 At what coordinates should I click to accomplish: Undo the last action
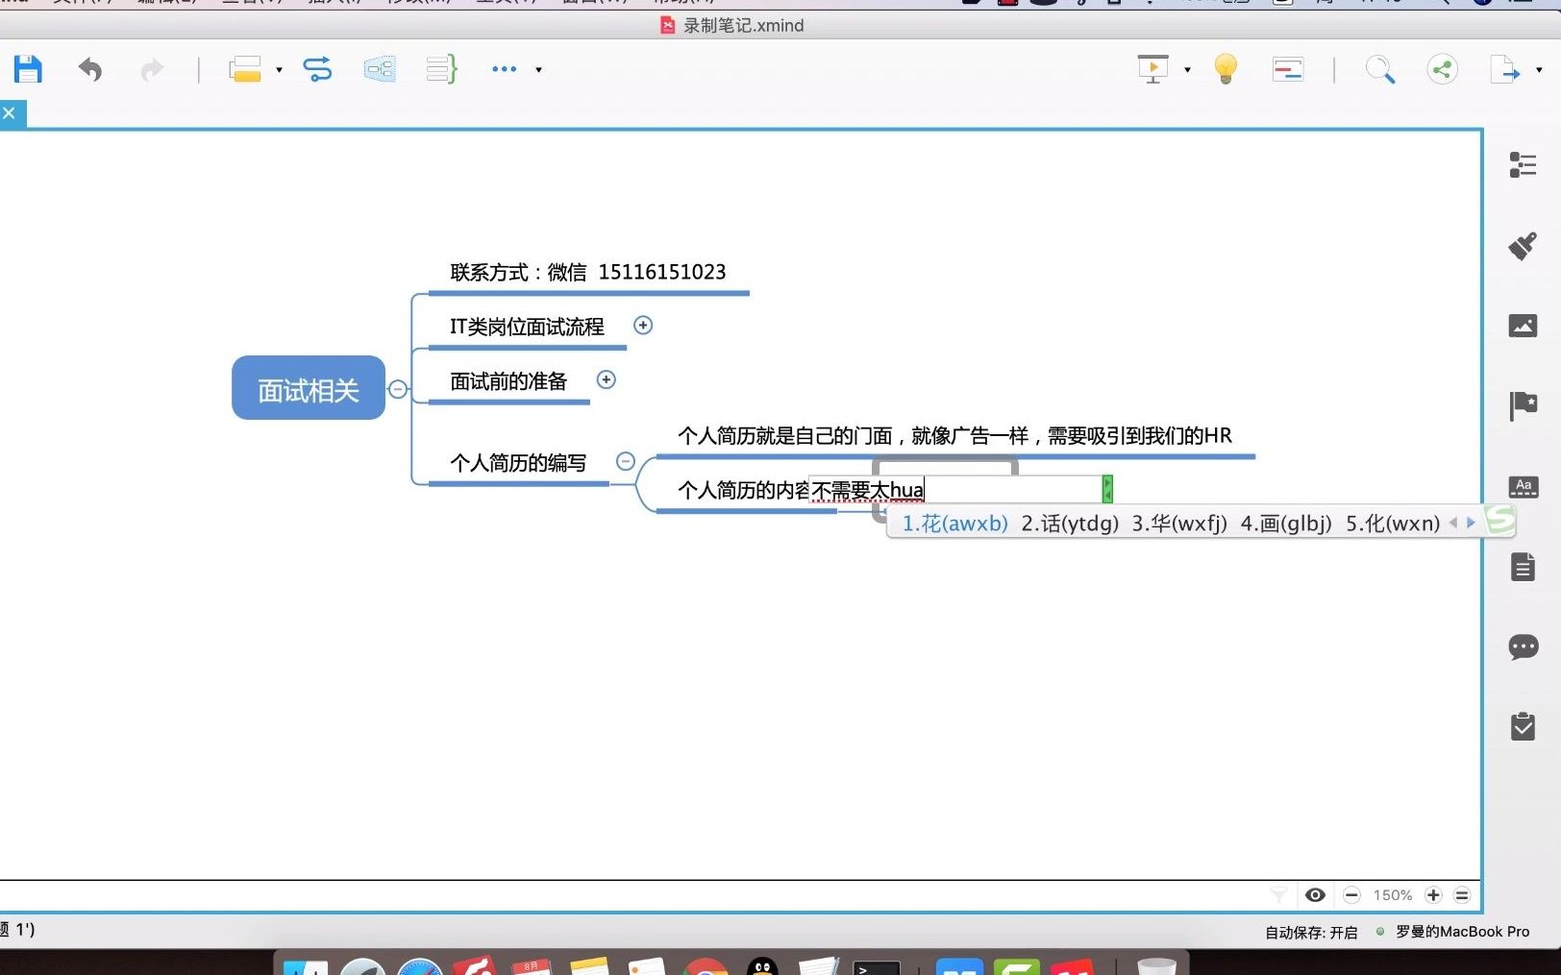click(x=90, y=69)
